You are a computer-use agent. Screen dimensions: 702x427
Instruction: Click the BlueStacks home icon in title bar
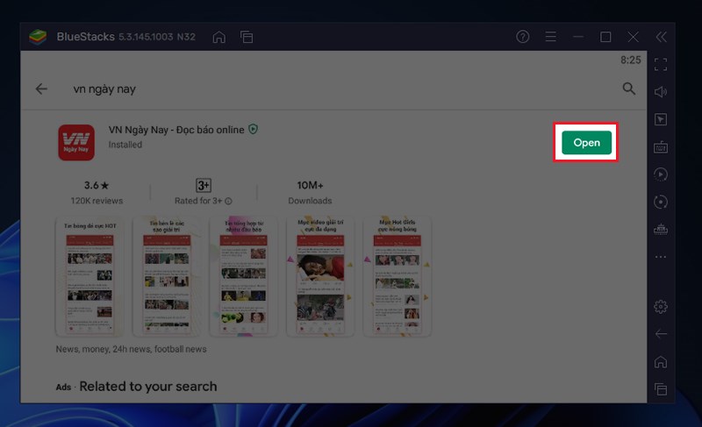tap(218, 37)
